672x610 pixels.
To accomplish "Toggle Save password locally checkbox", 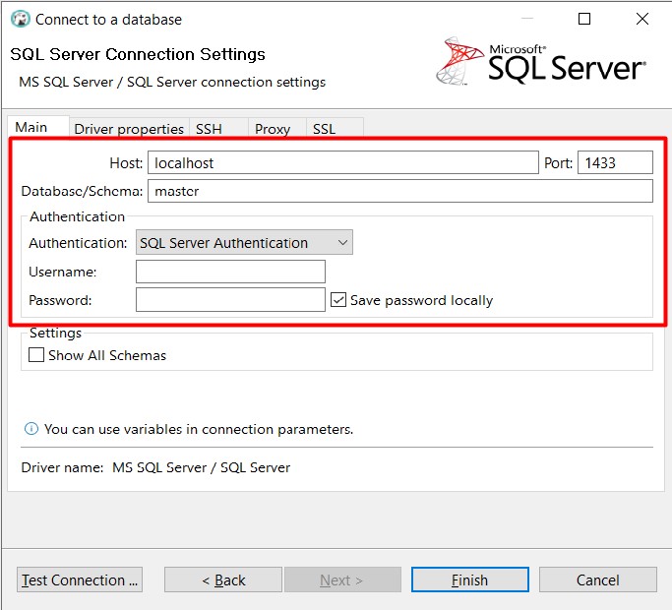I will tap(338, 300).
